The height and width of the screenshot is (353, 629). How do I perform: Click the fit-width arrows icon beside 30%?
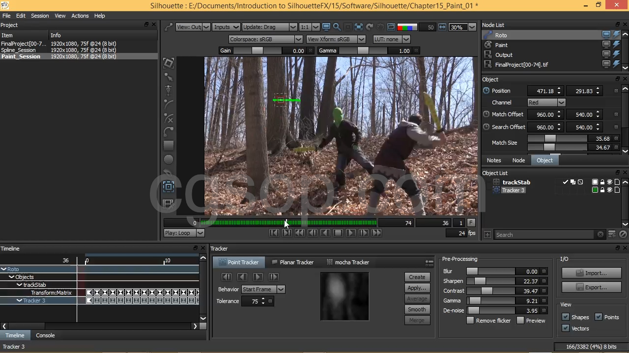point(442,27)
